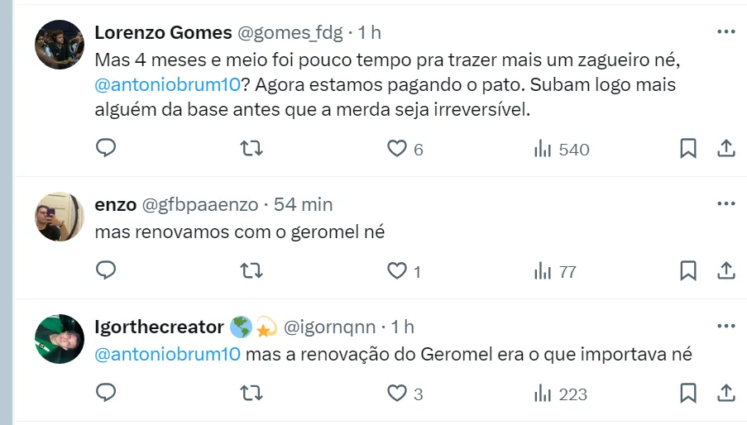Share Lorenzo Gomes's tweet
This screenshot has height=425, width=747.
point(725,149)
